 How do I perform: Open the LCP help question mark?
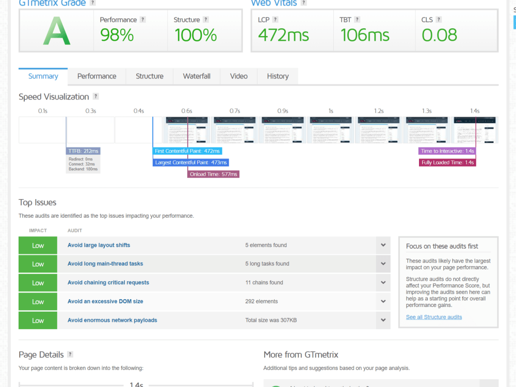tap(276, 20)
